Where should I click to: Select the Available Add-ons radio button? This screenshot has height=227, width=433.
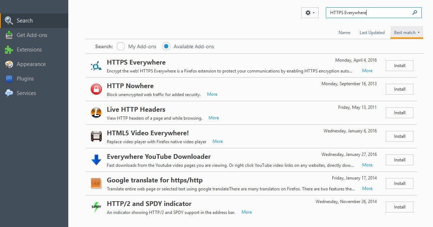166,46
